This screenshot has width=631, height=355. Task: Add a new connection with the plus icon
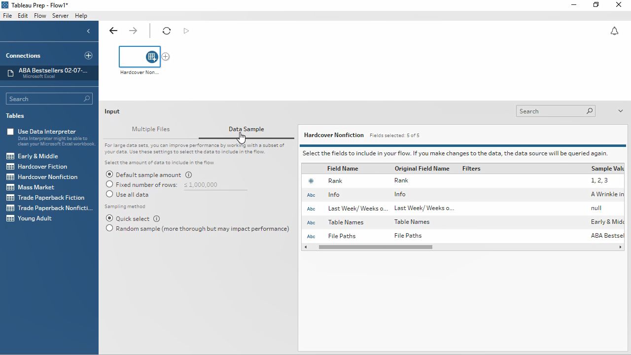click(88, 56)
